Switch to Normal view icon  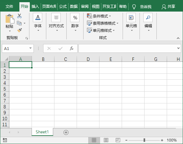click(x=94, y=140)
